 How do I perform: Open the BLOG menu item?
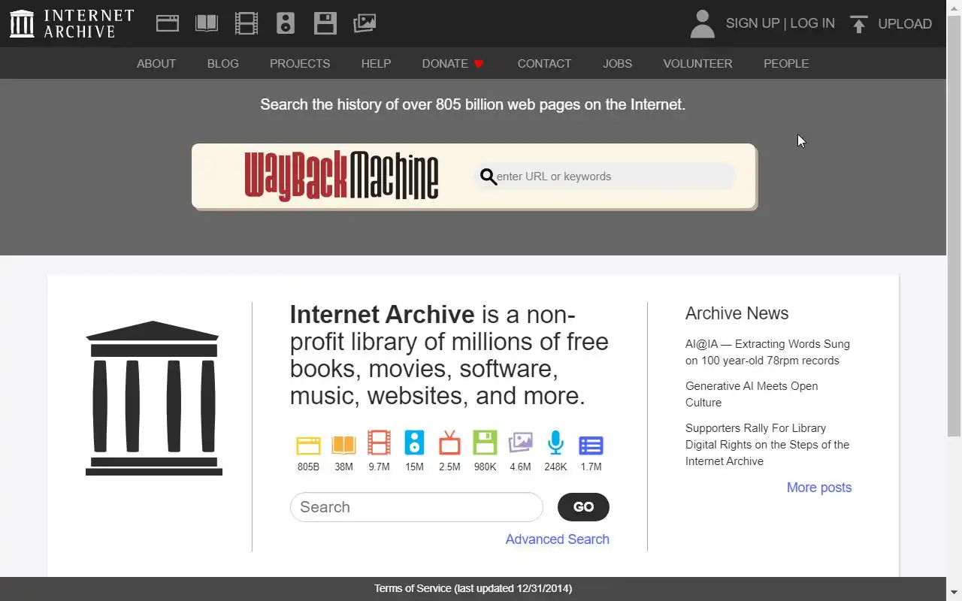[223, 64]
